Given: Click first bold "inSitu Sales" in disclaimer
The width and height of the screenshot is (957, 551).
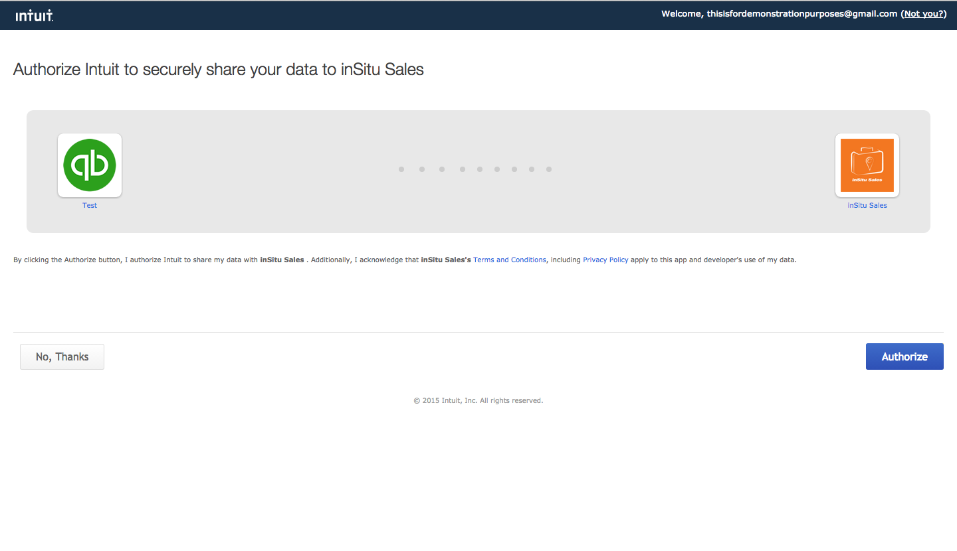Looking at the screenshot, I should [282, 260].
